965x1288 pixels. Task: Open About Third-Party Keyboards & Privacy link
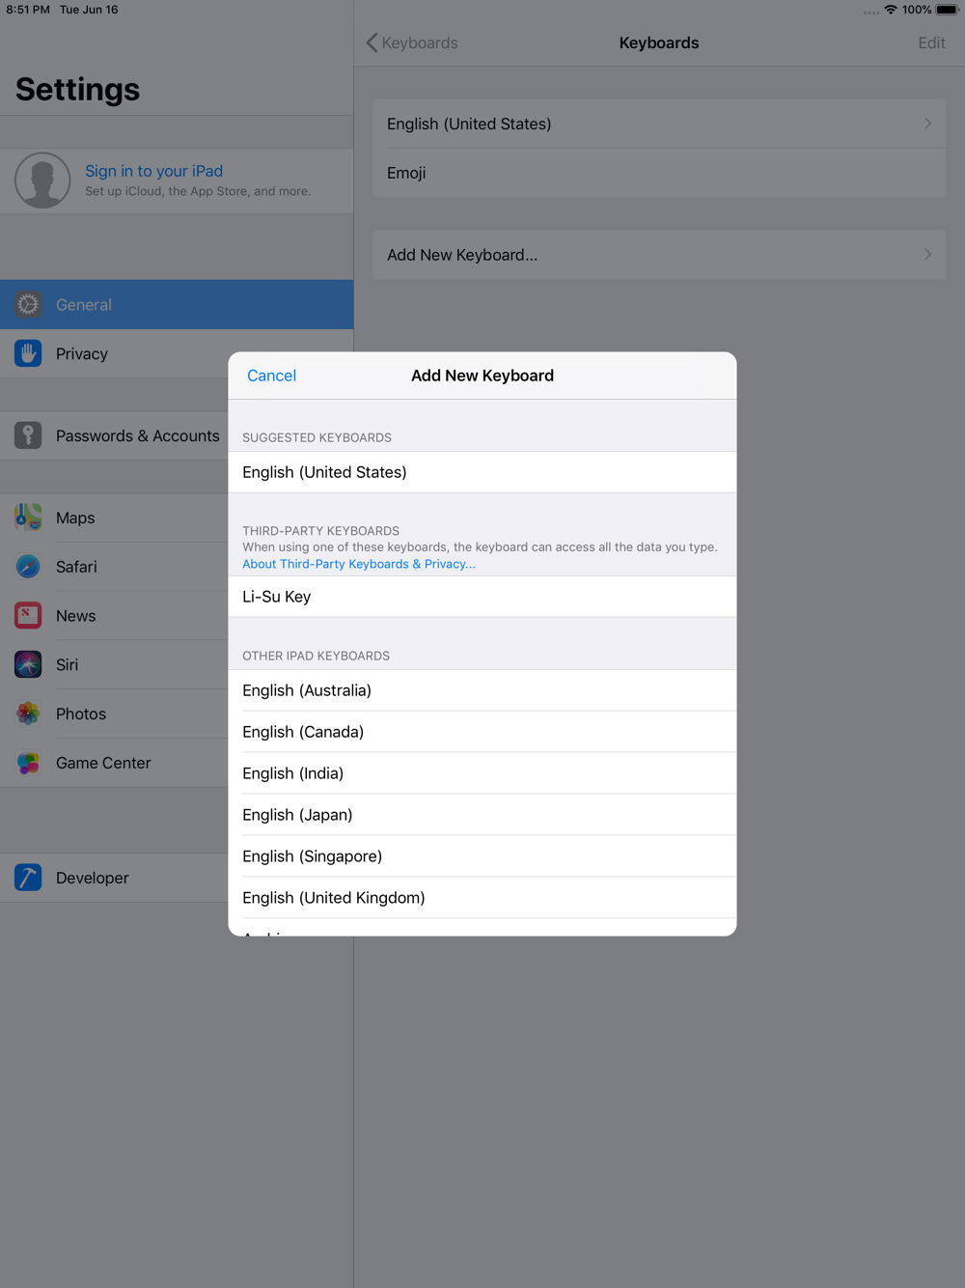click(x=359, y=564)
